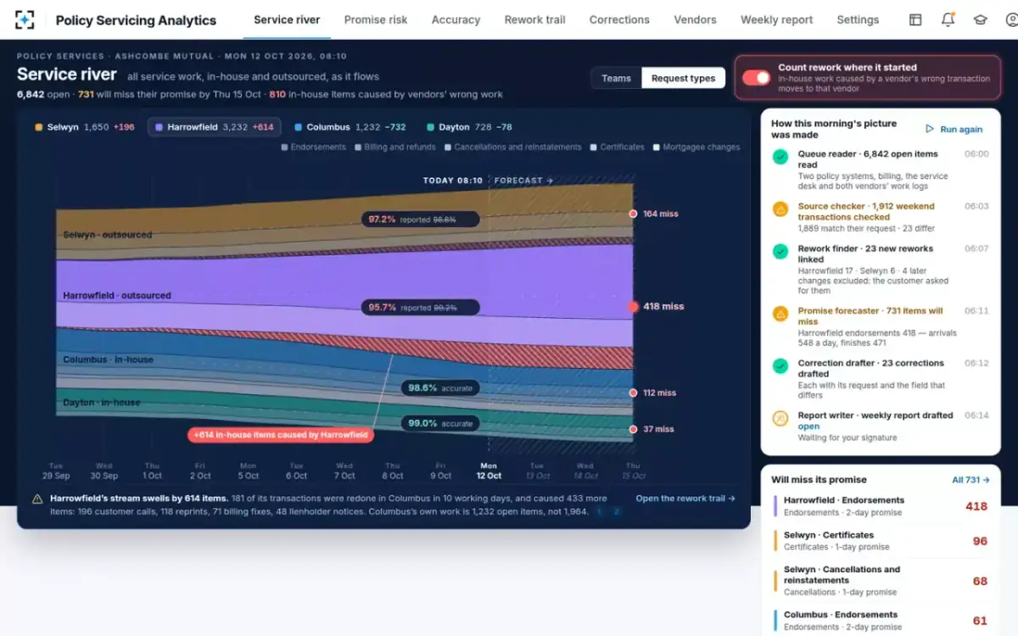The image size is (1018, 636).
Task: Click the Queue reader 6,842 open items step
Action: 881,170
